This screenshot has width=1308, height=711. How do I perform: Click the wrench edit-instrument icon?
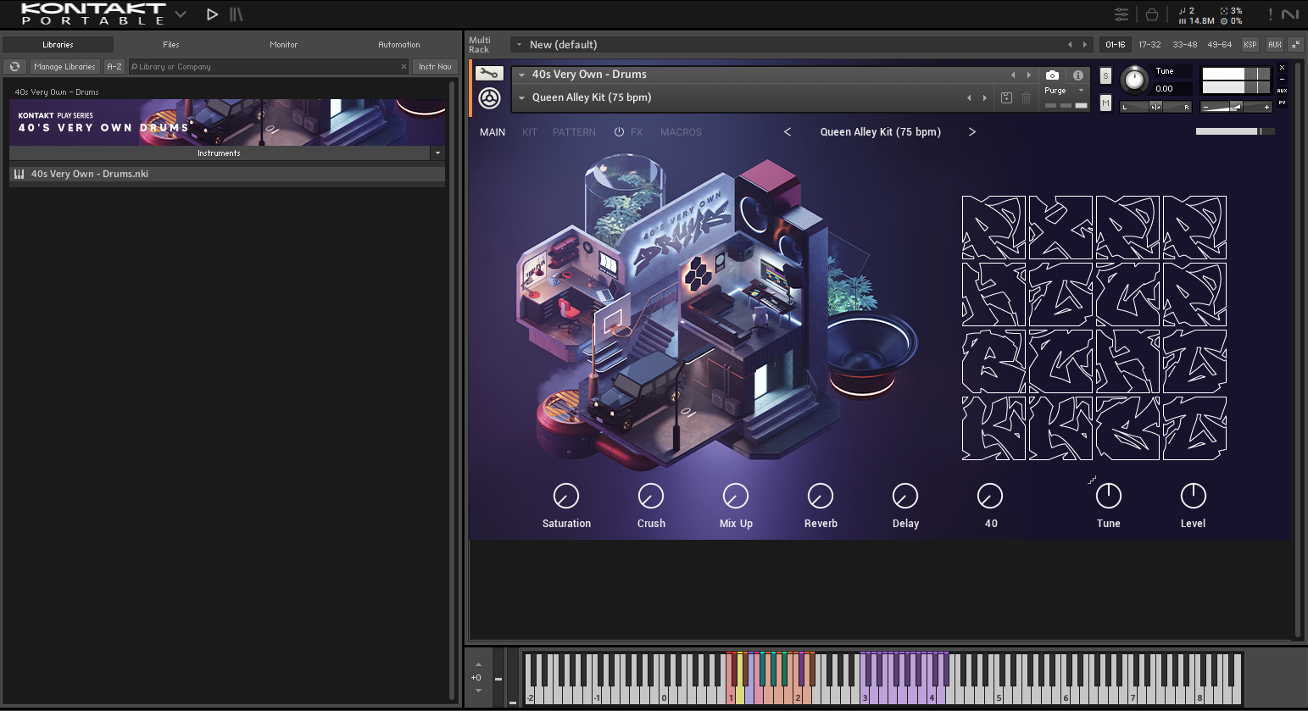[x=488, y=74]
